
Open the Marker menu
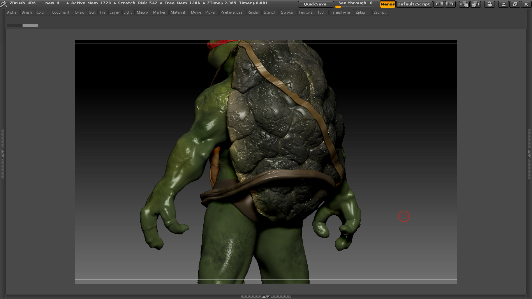160,12
